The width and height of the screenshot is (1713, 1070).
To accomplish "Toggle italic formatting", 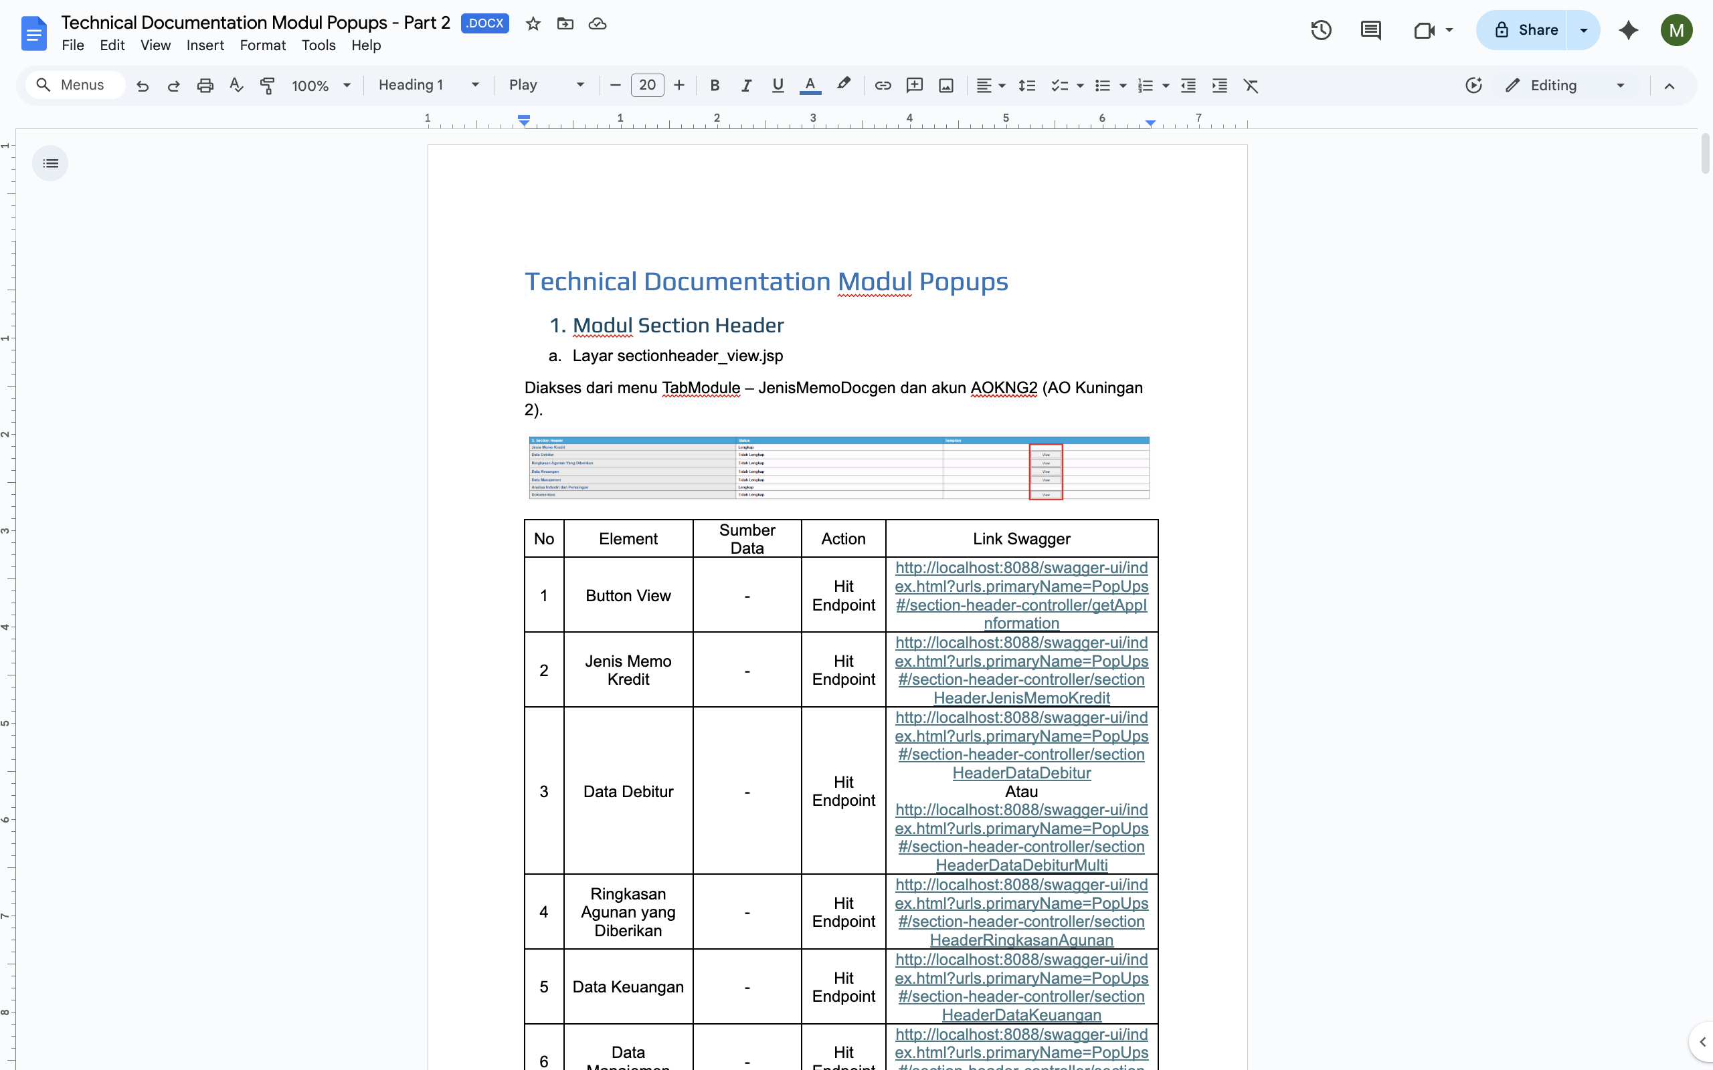I will (746, 86).
